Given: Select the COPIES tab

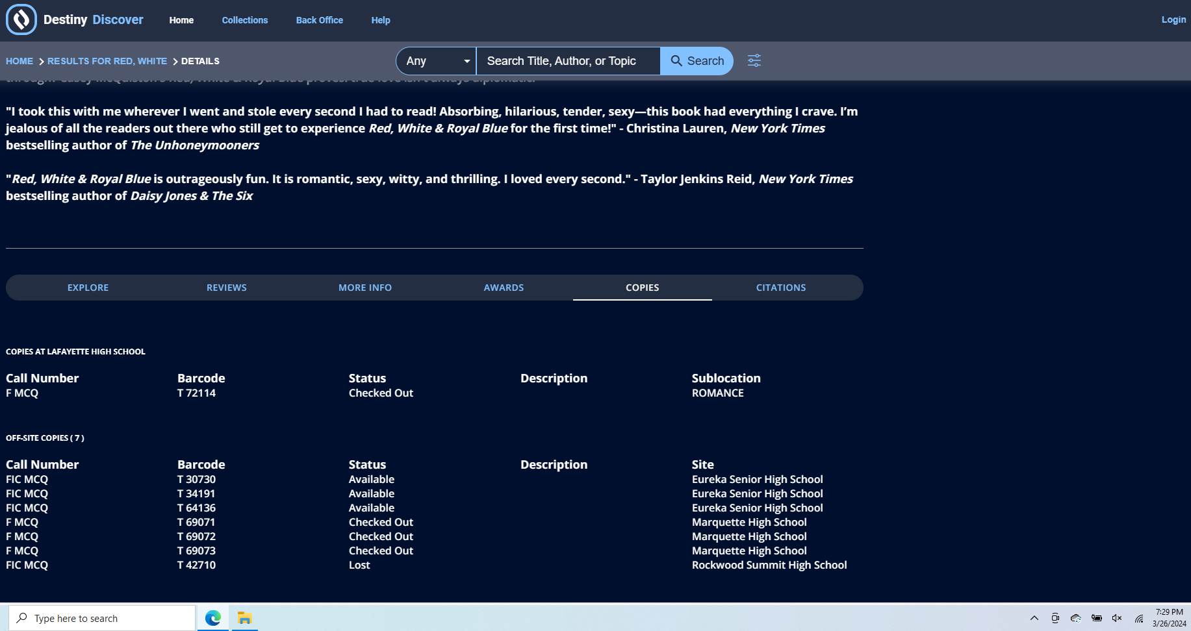Looking at the screenshot, I should point(643,288).
